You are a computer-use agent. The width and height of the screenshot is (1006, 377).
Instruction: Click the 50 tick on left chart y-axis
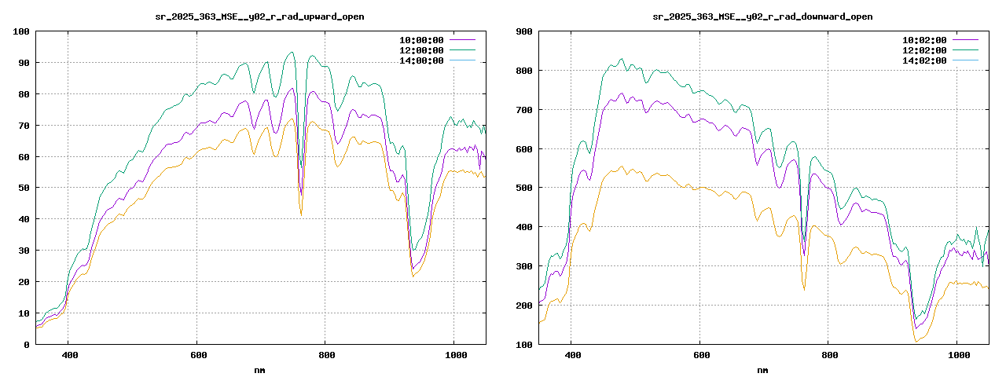(x=24, y=188)
